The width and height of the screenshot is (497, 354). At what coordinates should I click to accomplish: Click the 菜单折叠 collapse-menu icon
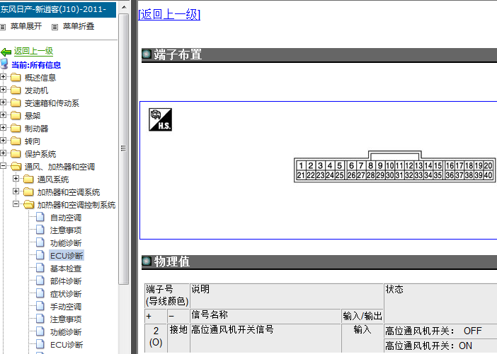55,28
